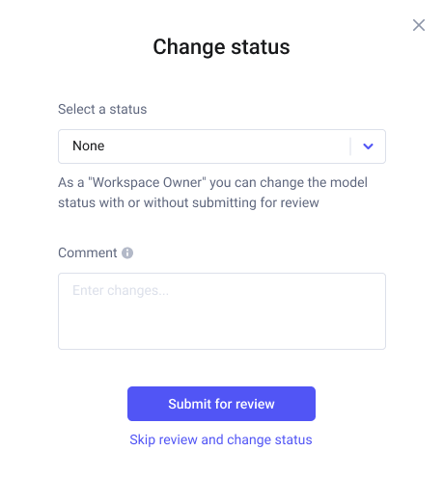Image resolution: width=444 pixels, height=477 pixels.
Task: Follow the Skip review link below Submit
Action: tap(221, 439)
